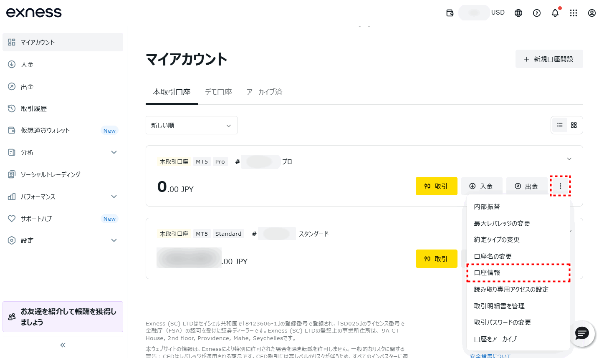
Task: Click the 0.00 JPY balance
Action: (175, 187)
